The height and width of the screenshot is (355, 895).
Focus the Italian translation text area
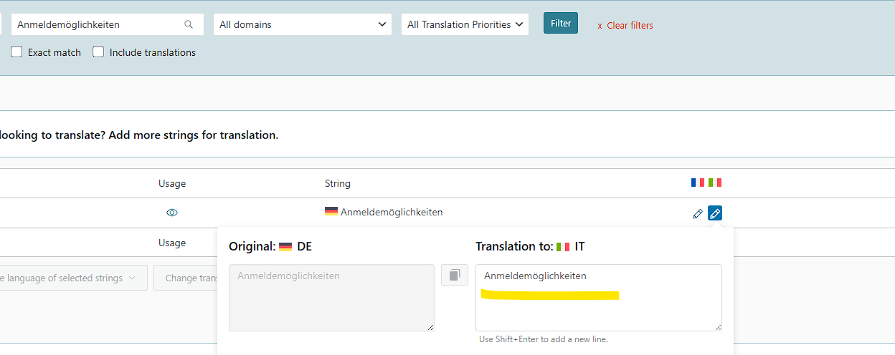click(599, 298)
